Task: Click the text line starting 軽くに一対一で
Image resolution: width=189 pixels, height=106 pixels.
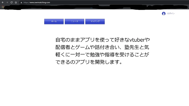Action: coord(102,55)
